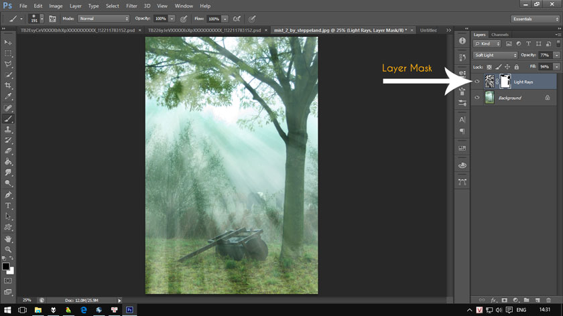This screenshot has width=563, height=316.
Task: Select the Clone Stamp tool
Action: pos(8,129)
